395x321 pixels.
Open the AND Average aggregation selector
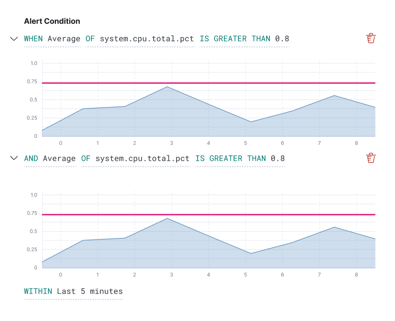50,159
